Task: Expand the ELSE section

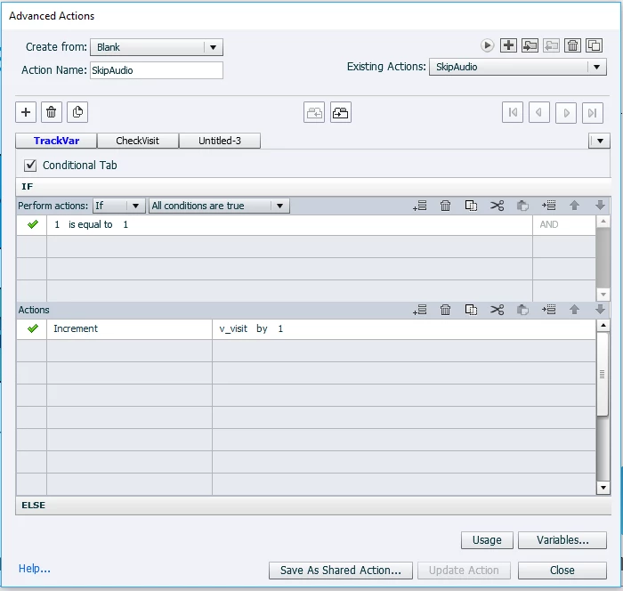Action: tap(313, 506)
